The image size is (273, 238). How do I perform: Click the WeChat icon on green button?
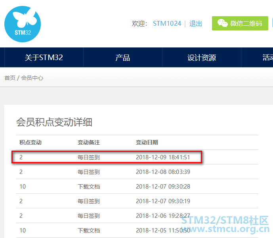223,23
